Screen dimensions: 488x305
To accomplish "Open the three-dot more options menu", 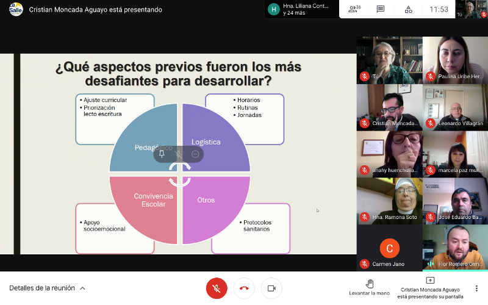I will tap(476, 288).
